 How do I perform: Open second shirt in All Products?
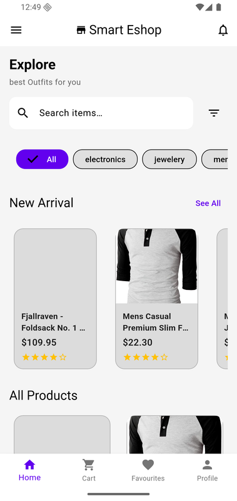click(x=175, y=435)
